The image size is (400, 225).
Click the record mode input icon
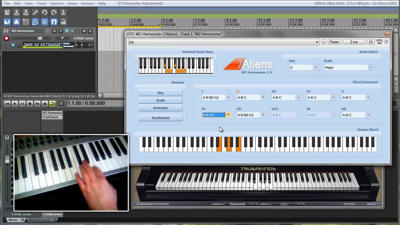tap(19, 45)
